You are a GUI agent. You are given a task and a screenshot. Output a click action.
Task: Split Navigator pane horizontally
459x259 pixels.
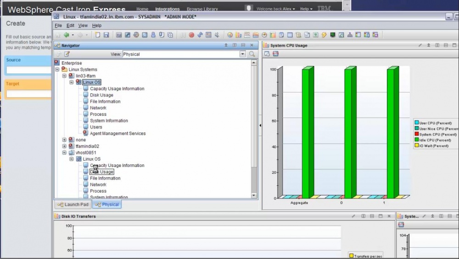pos(243,45)
